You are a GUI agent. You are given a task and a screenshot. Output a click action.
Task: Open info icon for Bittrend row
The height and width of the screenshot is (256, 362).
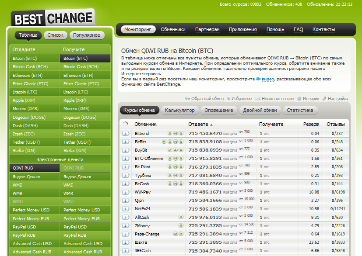[x=126, y=133]
